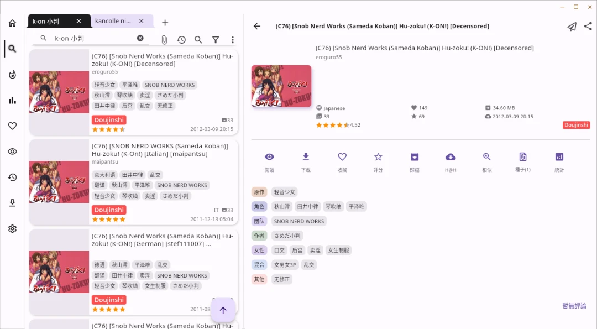
Task: Select the Search icon in the sidebar
Action: [12, 49]
